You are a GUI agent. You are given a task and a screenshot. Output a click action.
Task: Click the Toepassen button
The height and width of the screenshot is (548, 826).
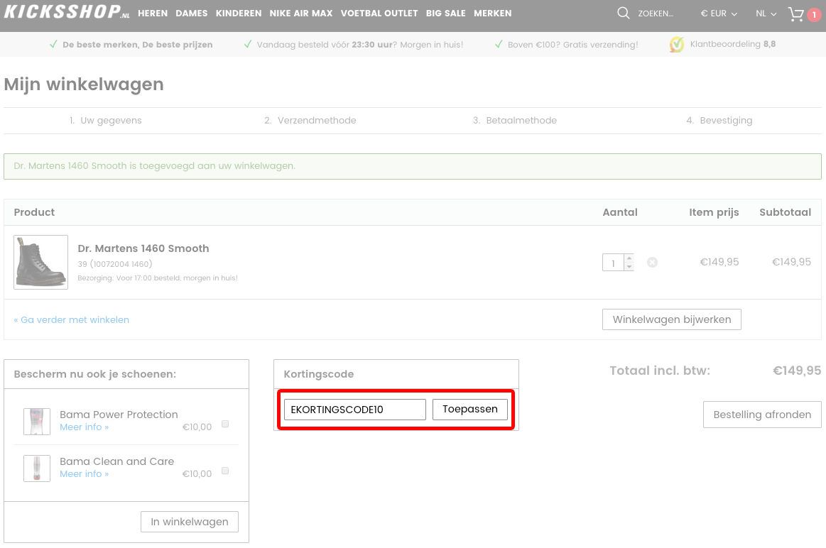(x=470, y=410)
